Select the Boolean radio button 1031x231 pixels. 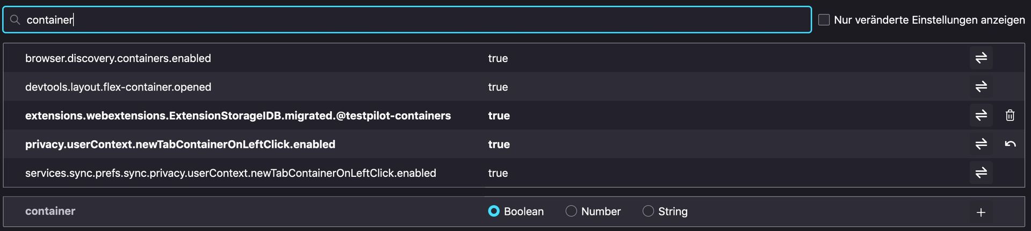[x=494, y=211]
